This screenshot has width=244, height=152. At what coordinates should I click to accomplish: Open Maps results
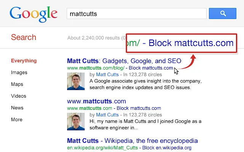tap(17, 84)
